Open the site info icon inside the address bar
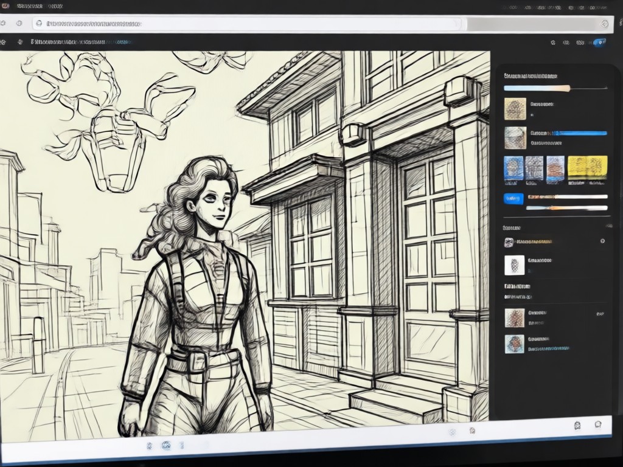The width and height of the screenshot is (623, 467). [x=39, y=24]
